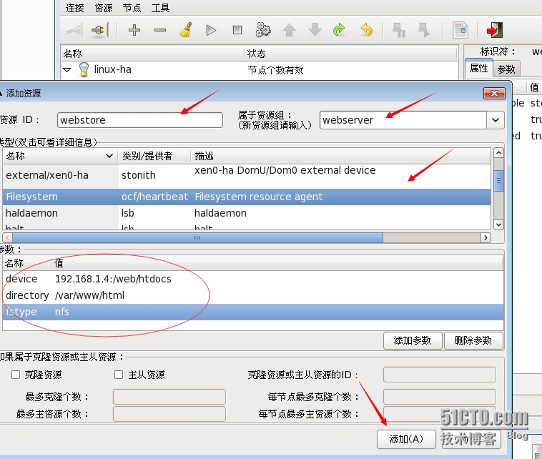Click the 每节点最多克隆个数 input field
This screenshot has width=542, height=459.
pyautogui.click(x=439, y=396)
